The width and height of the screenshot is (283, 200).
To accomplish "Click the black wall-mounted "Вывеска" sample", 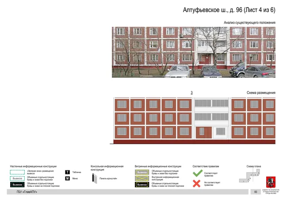I will 17,185.
